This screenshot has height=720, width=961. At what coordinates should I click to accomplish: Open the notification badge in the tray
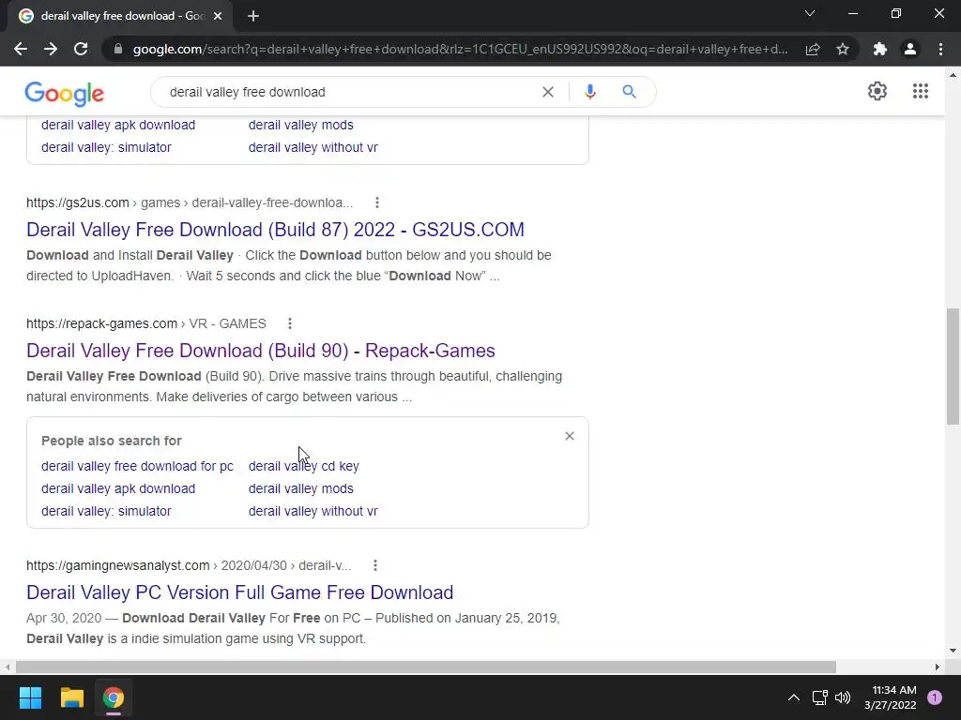click(x=935, y=697)
